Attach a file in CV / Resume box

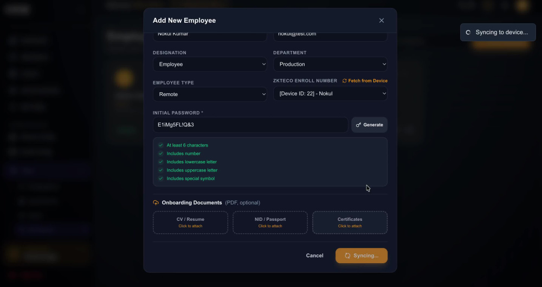(x=190, y=222)
